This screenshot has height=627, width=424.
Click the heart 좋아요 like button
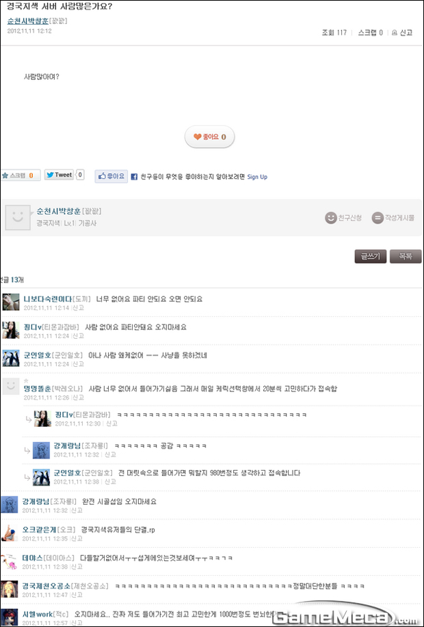[209, 137]
